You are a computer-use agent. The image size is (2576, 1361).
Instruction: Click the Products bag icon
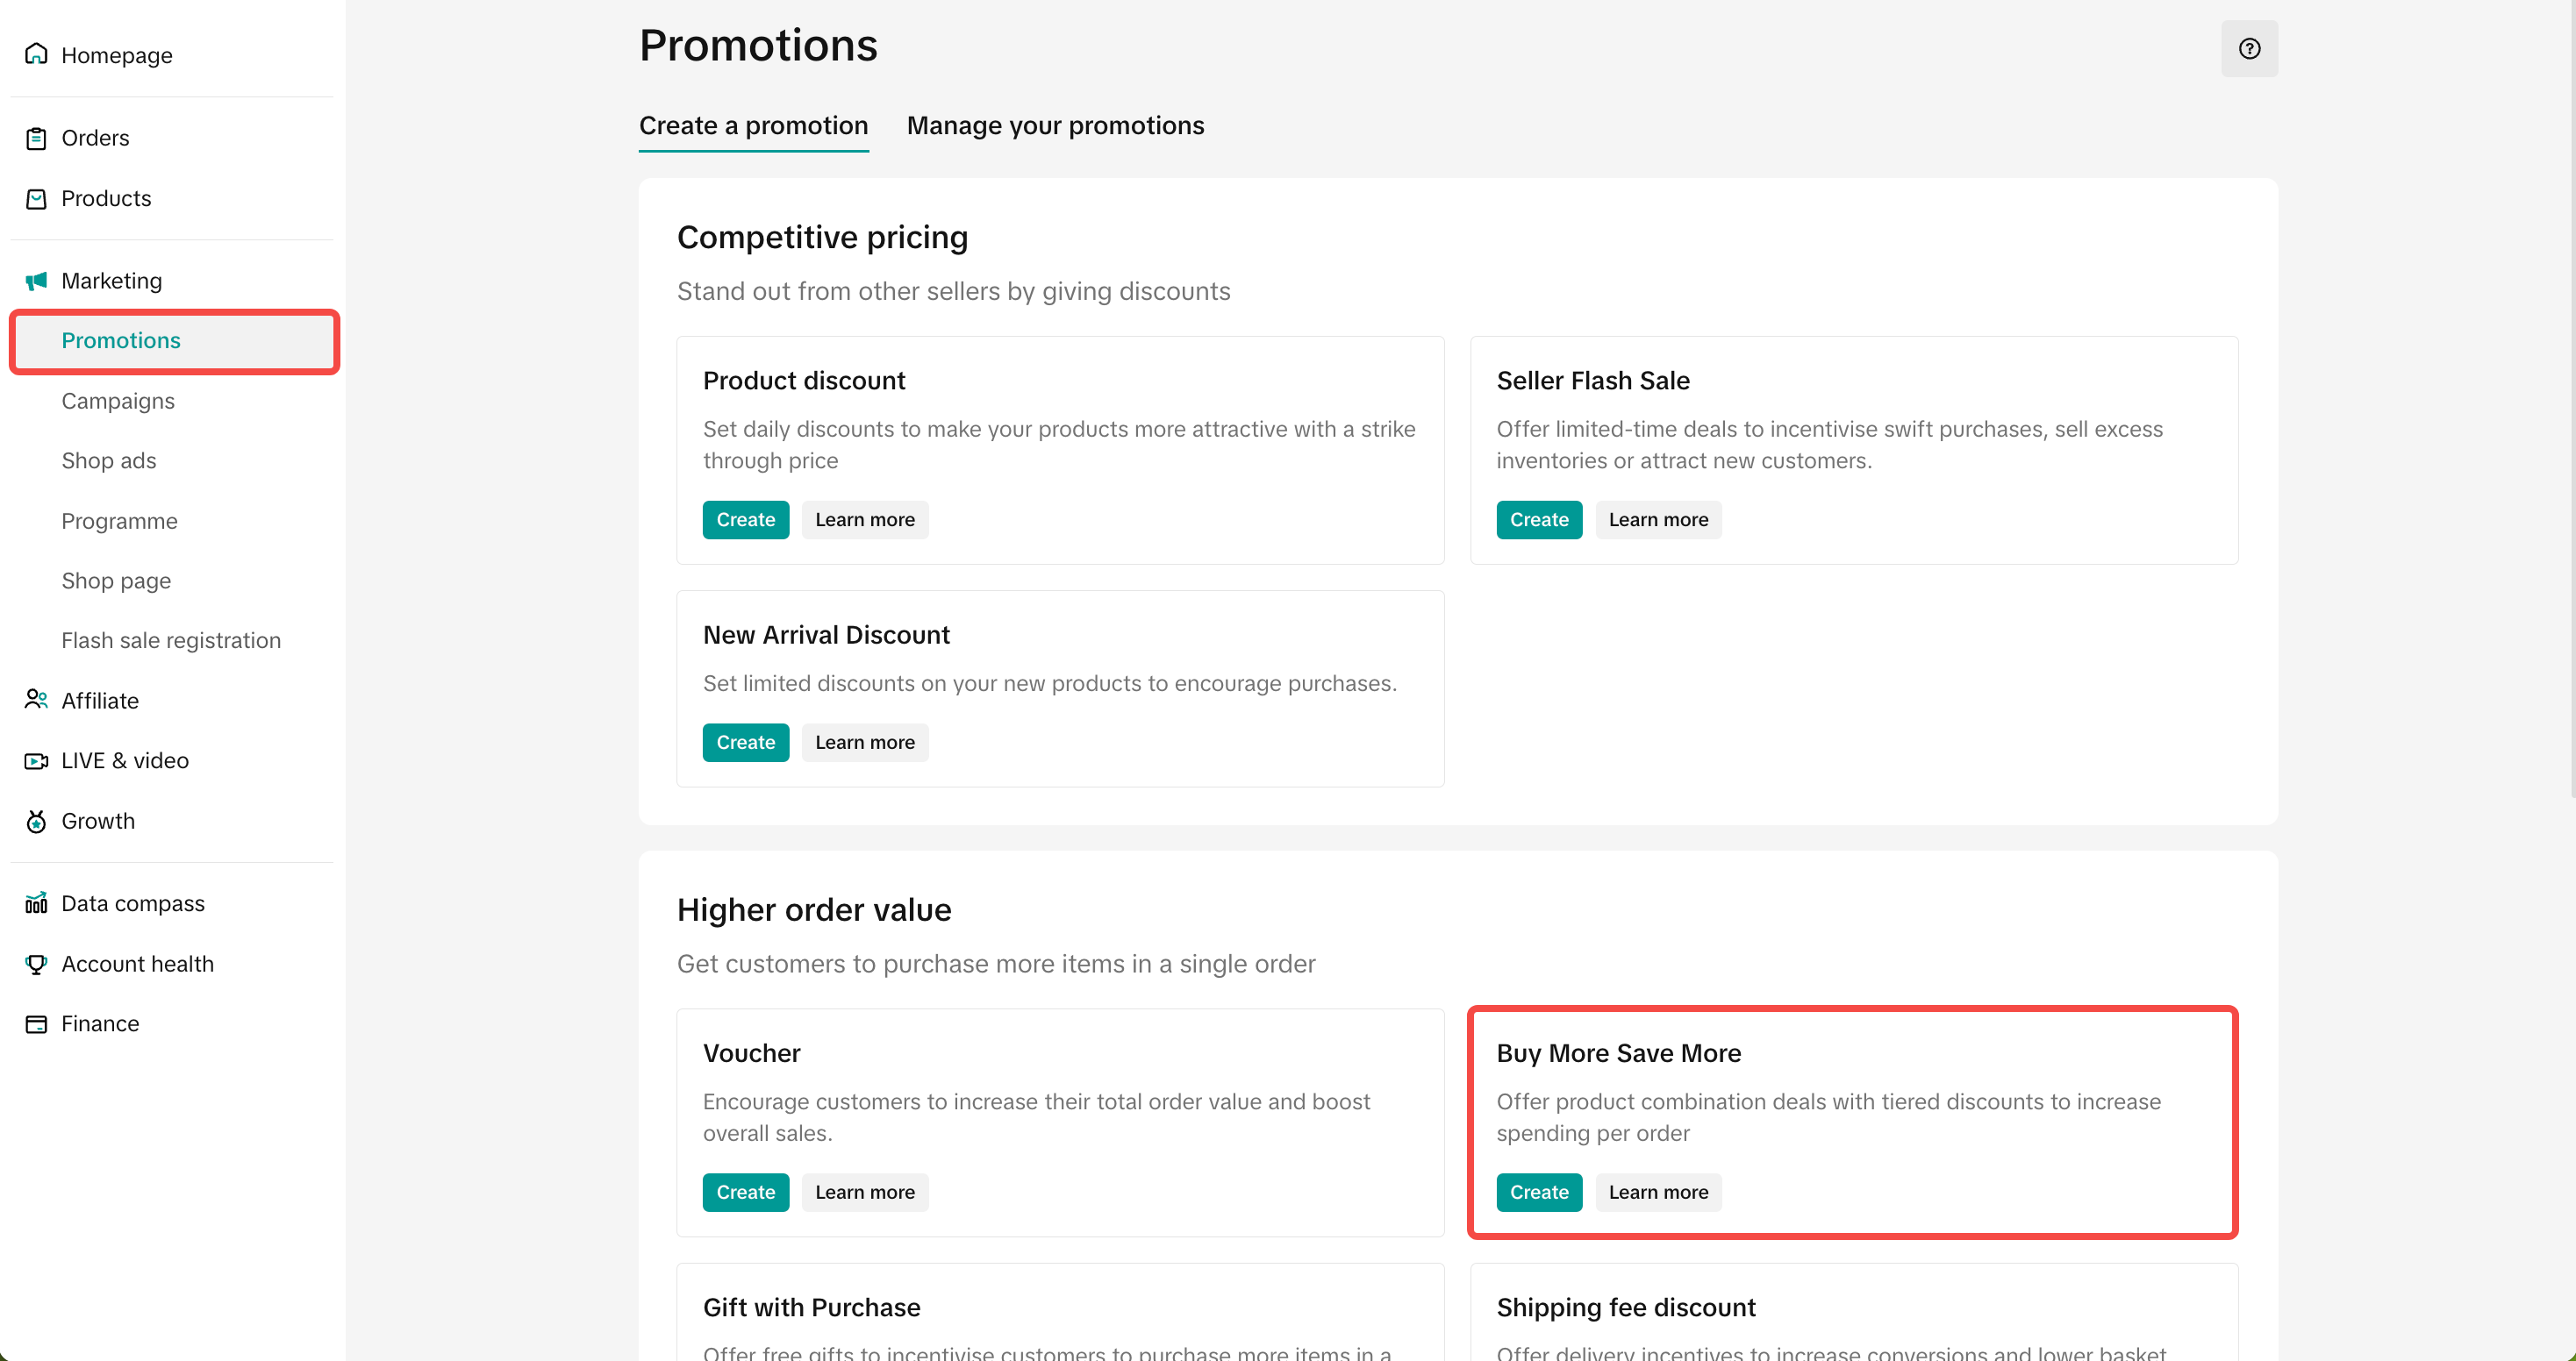pyautogui.click(x=36, y=199)
